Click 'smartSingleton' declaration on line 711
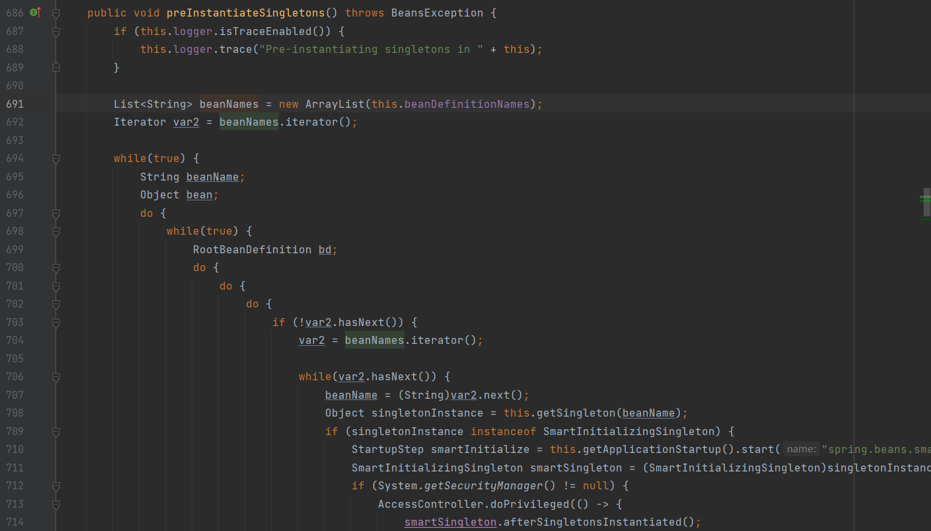Viewport: 931px width, 531px height. pyautogui.click(x=576, y=468)
